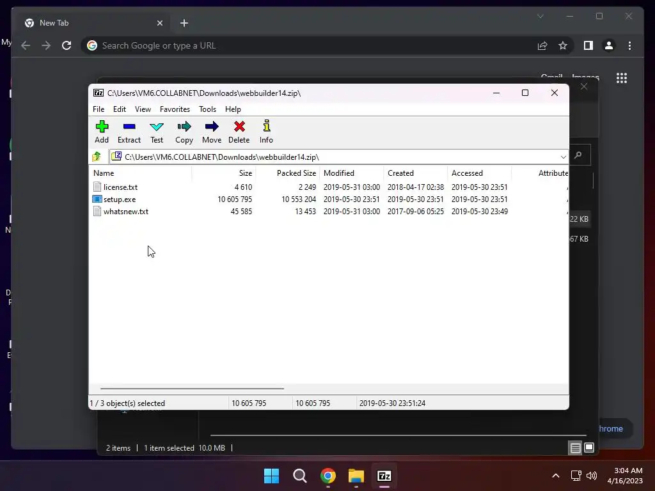Viewport: 655px width, 491px height.
Task: Open the Edit menu
Action: point(120,109)
